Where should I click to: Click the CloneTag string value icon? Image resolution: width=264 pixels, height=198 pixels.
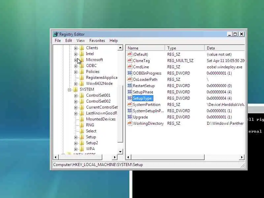click(x=129, y=60)
